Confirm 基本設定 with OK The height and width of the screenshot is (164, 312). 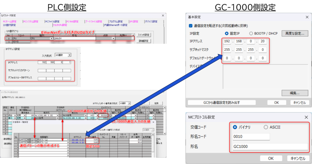(277, 103)
